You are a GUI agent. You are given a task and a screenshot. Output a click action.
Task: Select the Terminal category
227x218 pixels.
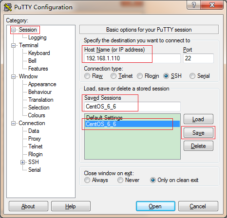point(29,45)
